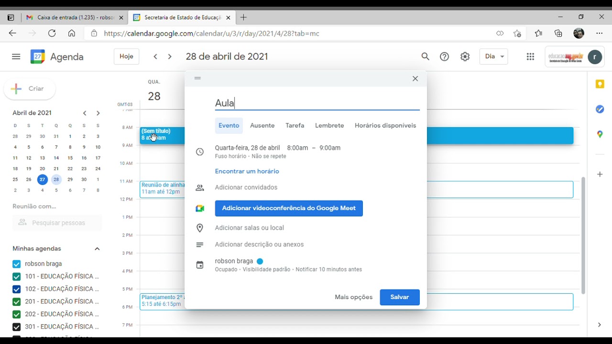Go to next month in mini calendar
612x344 pixels.
98,113
